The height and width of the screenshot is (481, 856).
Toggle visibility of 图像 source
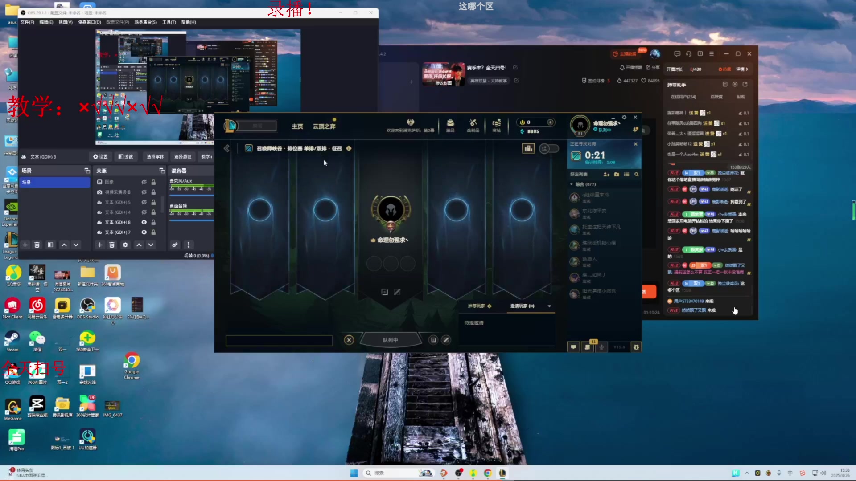click(x=144, y=182)
